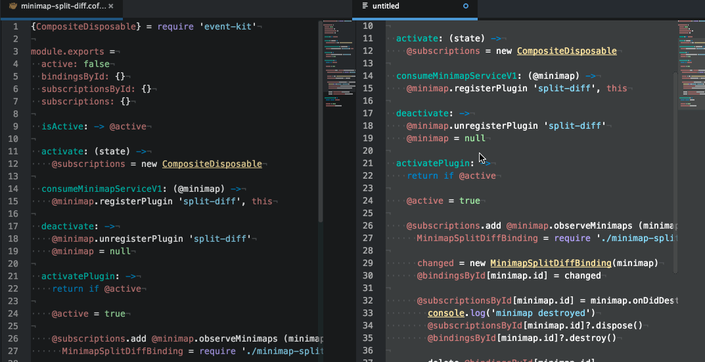Viewport: 705px width, 362px height.
Task: Select the untitled tab
Action: pyautogui.click(x=386, y=6)
